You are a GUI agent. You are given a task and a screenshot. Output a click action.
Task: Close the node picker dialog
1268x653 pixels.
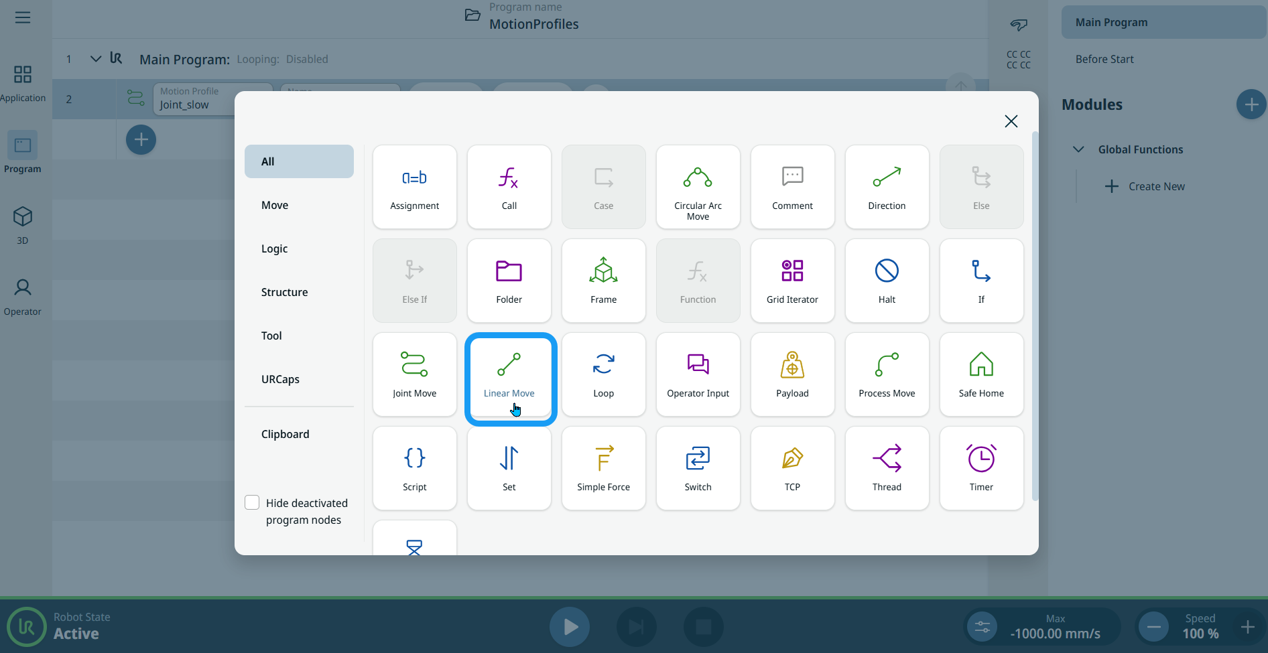click(x=1011, y=121)
